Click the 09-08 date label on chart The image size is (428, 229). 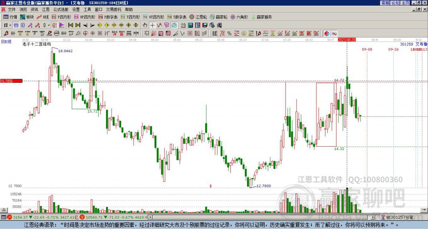coord(367,49)
